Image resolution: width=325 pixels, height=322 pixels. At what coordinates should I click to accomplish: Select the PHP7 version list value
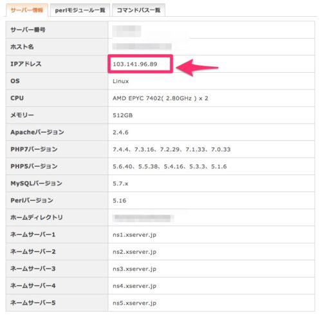pyautogui.click(x=172, y=149)
